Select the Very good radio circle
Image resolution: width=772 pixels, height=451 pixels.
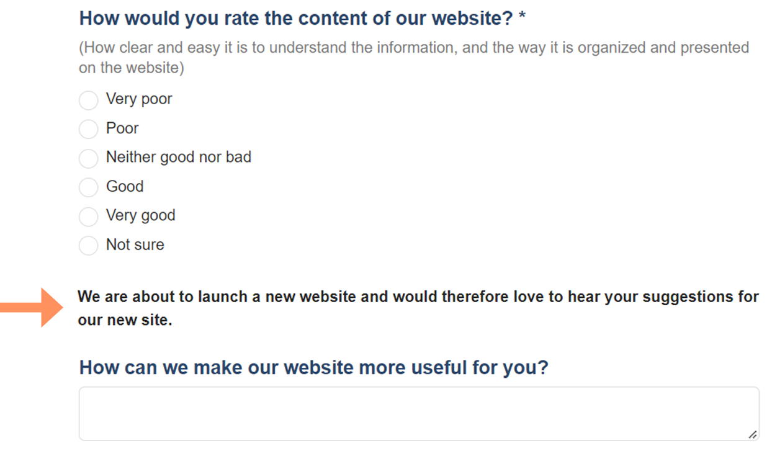(89, 217)
